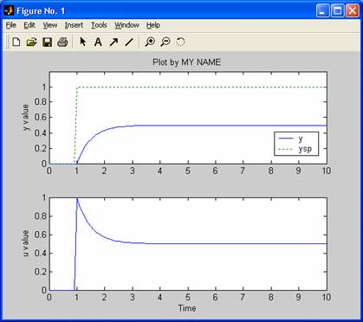Open the Edit menu
The image size is (363, 322).
pos(29,25)
